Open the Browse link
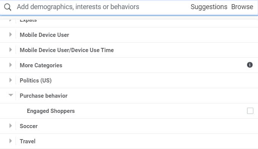258x149 pixels. click(242, 7)
